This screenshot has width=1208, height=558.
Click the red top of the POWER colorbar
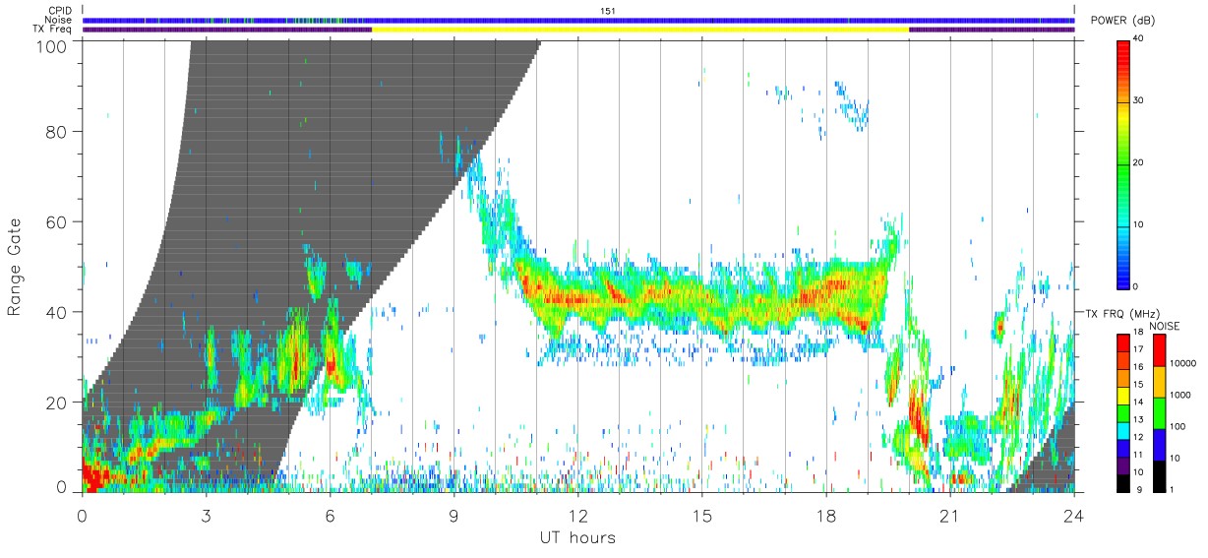coord(1123,54)
